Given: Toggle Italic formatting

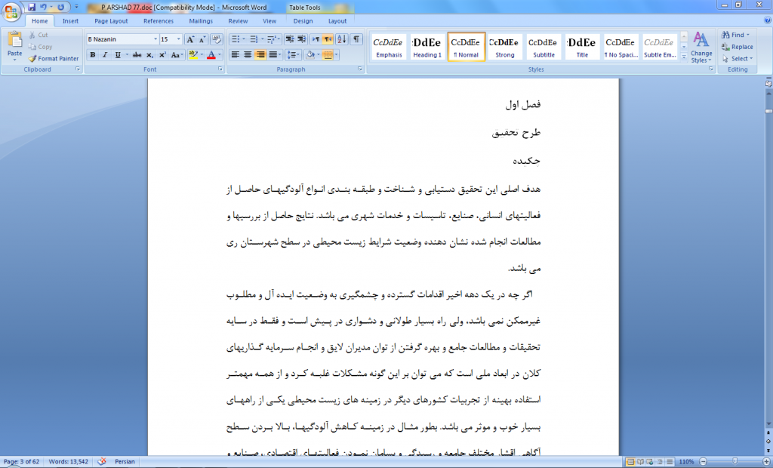Looking at the screenshot, I should (x=105, y=55).
